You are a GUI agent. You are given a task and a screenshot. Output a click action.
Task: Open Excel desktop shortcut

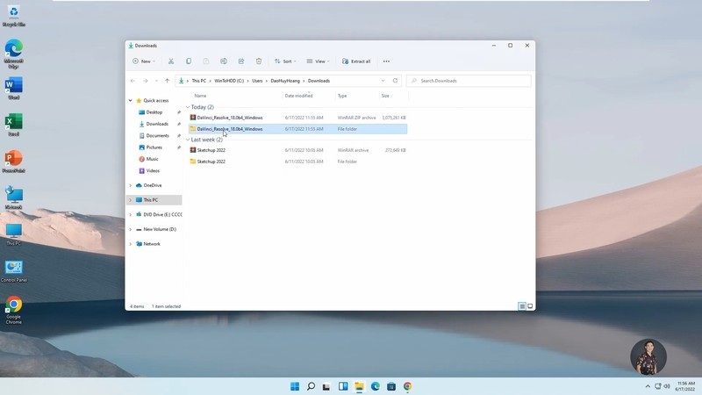[x=13, y=125]
